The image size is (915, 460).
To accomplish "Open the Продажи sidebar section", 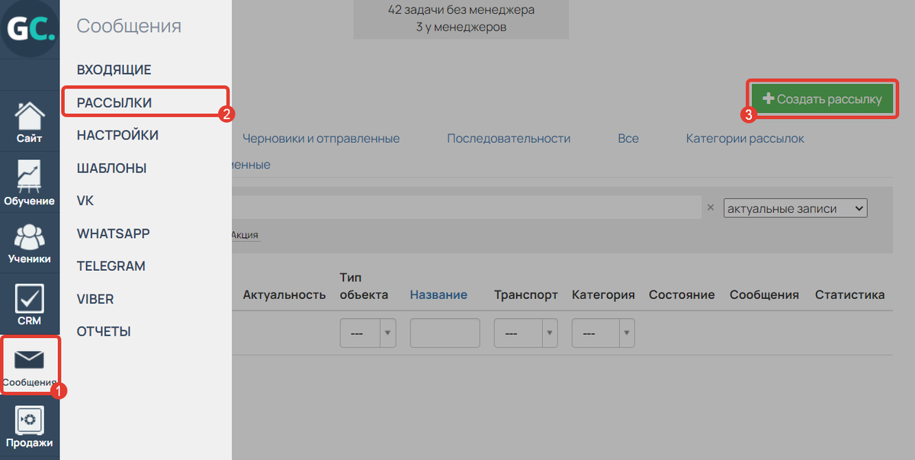I will [29, 427].
